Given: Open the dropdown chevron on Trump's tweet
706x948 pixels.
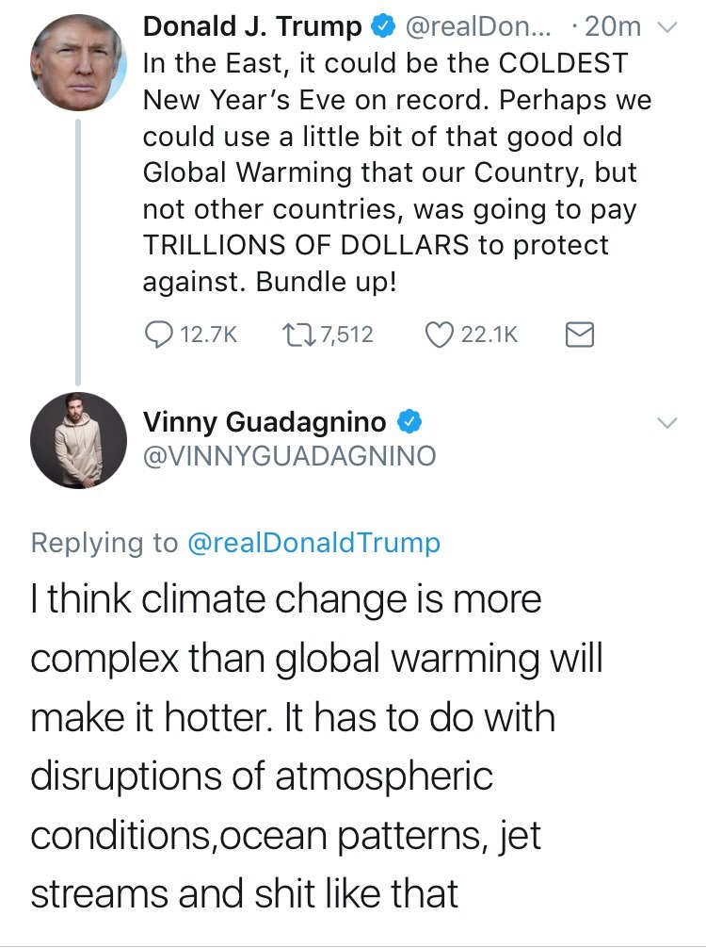Looking at the screenshot, I should click(666, 28).
